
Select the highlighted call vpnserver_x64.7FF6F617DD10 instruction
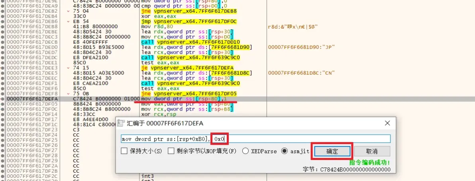pos(190,42)
